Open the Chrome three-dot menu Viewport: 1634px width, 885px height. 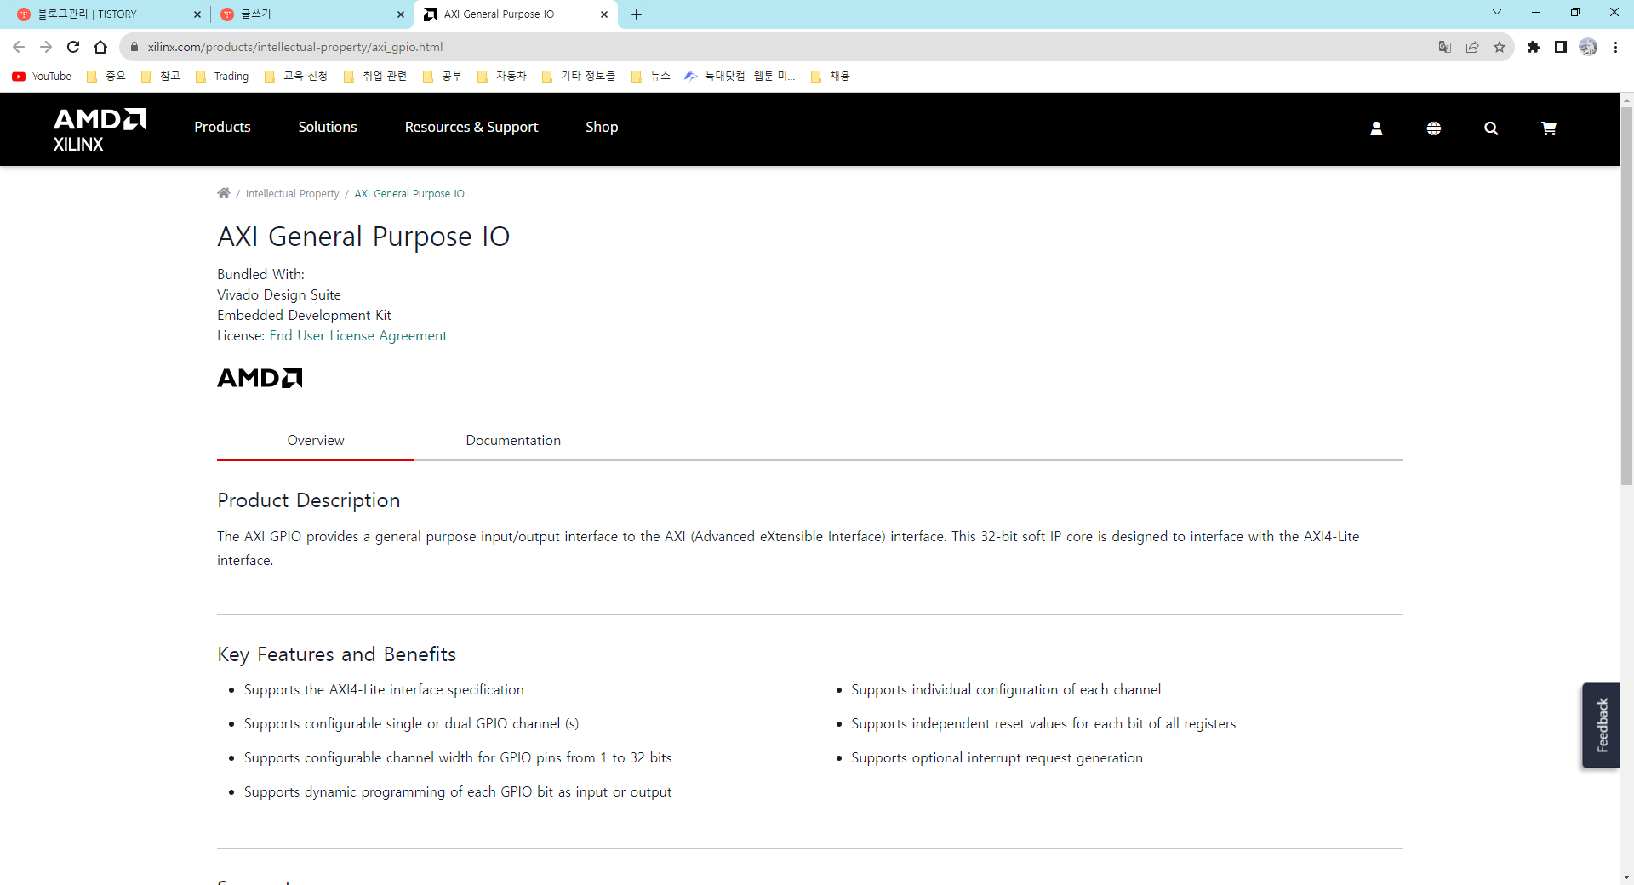coord(1615,47)
